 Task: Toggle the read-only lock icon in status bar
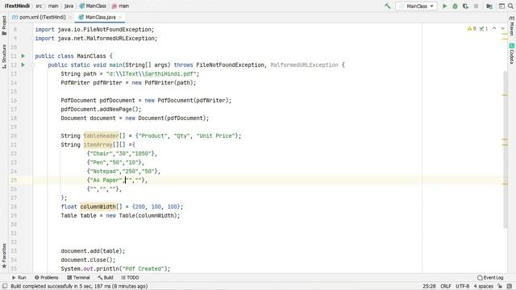500,287
